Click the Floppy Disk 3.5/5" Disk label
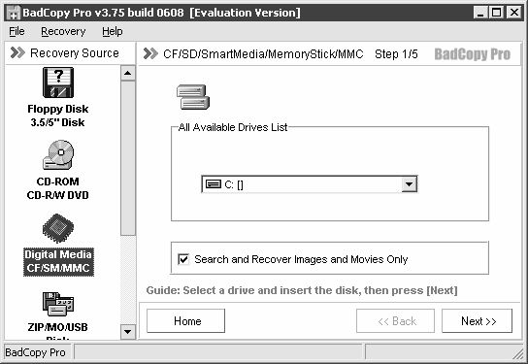The width and height of the screenshot is (528, 364). (x=58, y=116)
